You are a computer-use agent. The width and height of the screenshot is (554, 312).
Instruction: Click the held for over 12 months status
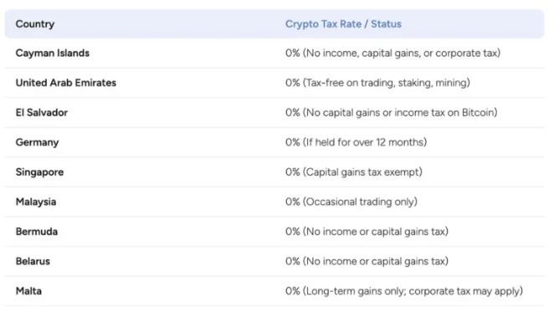coord(356,142)
